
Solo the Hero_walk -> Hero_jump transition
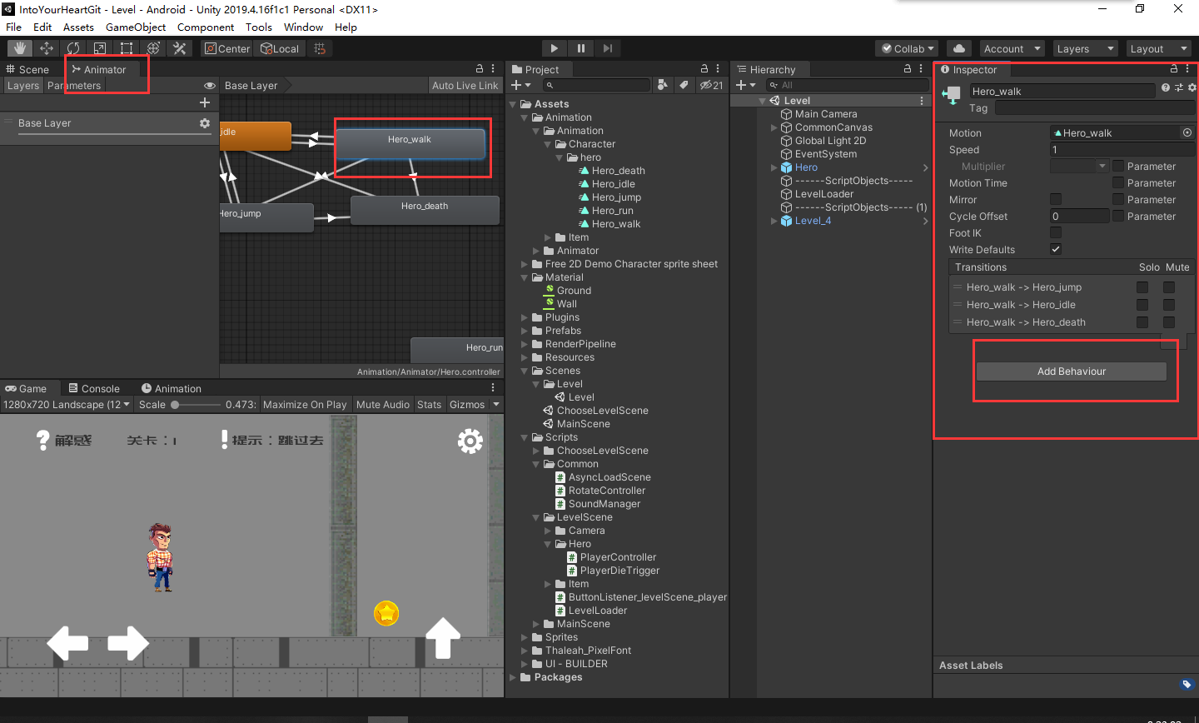(1142, 287)
